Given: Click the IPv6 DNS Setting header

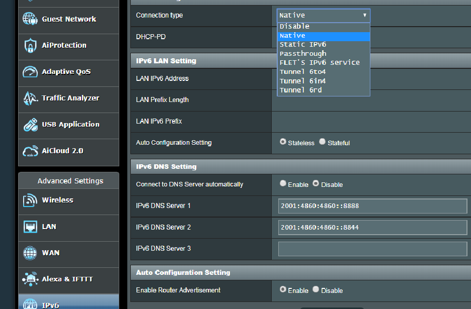Looking at the screenshot, I should 166,167.
